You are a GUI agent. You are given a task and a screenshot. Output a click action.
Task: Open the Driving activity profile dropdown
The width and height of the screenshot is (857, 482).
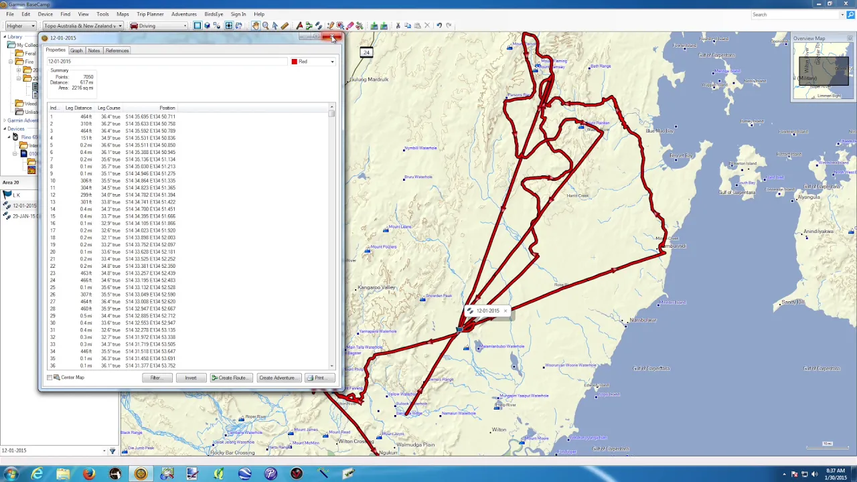point(158,26)
